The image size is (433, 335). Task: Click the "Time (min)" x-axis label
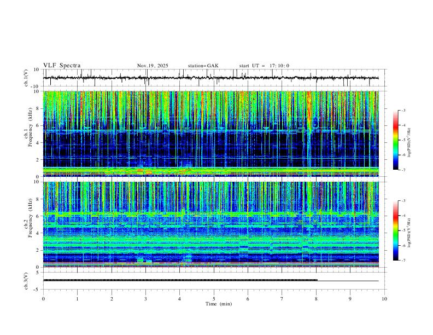coord(219,304)
